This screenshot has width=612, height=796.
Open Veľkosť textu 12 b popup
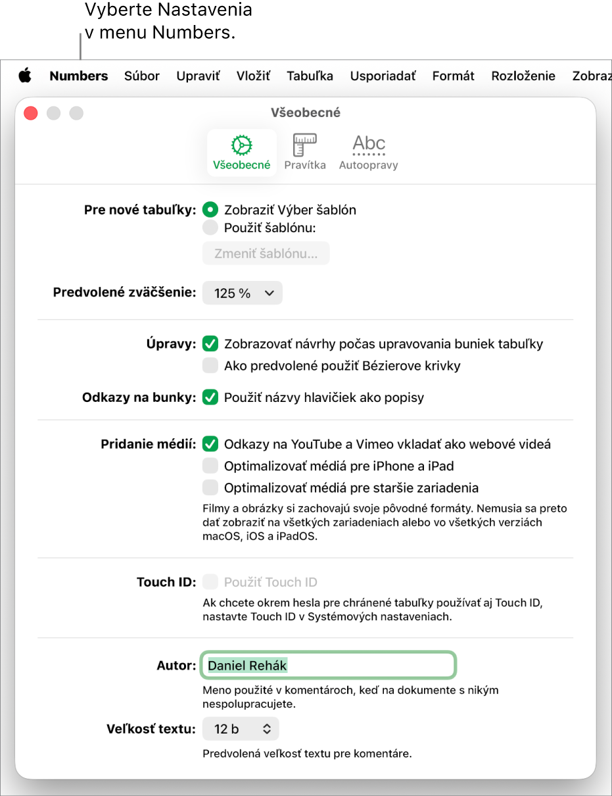click(x=241, y=728)
